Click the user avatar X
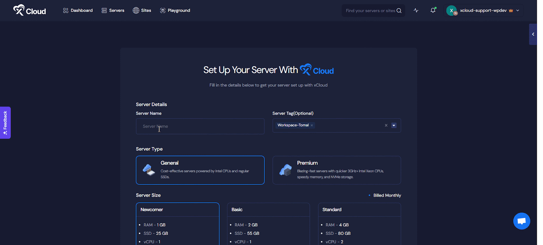 pyautogui.click(x=451, y=10)
